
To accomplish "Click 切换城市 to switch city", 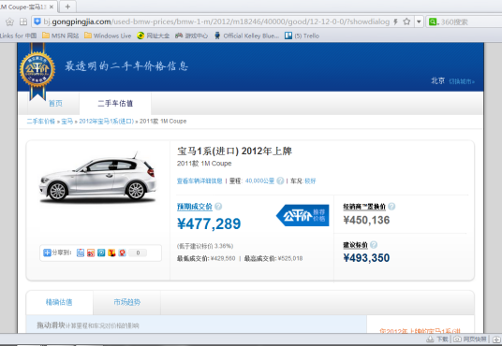I will [462, 81].
